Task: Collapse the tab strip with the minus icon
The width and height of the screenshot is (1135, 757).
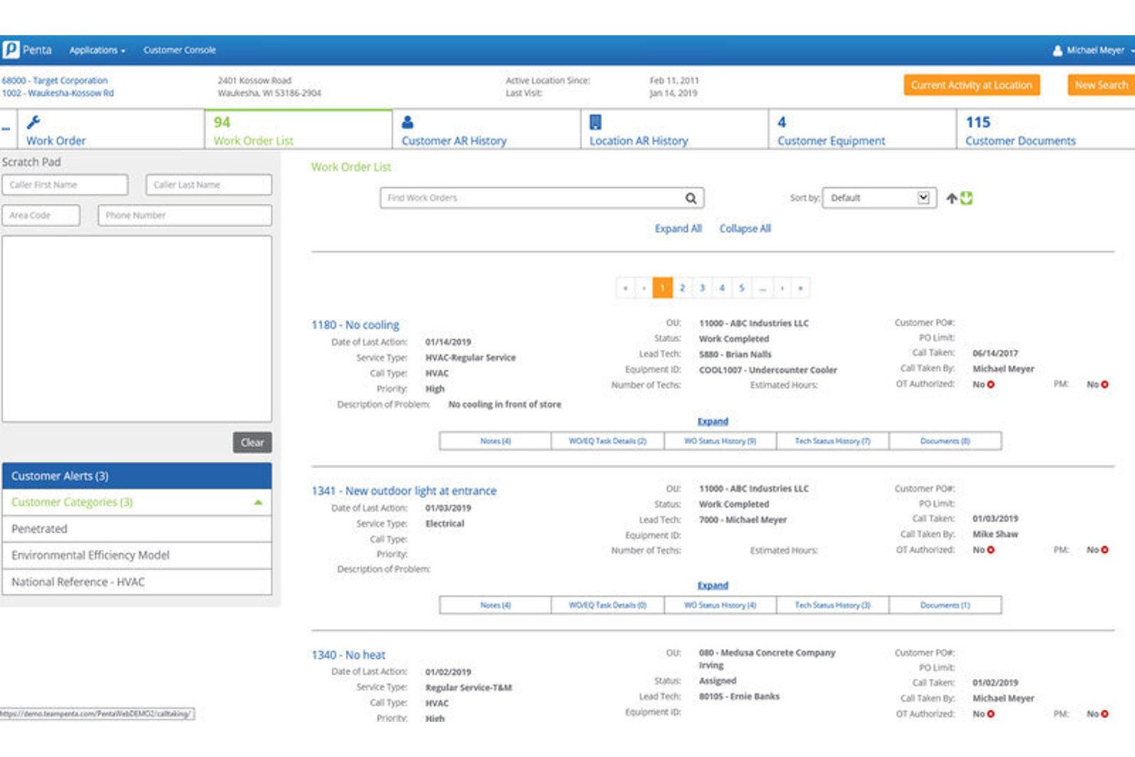Action: point(6,128)
